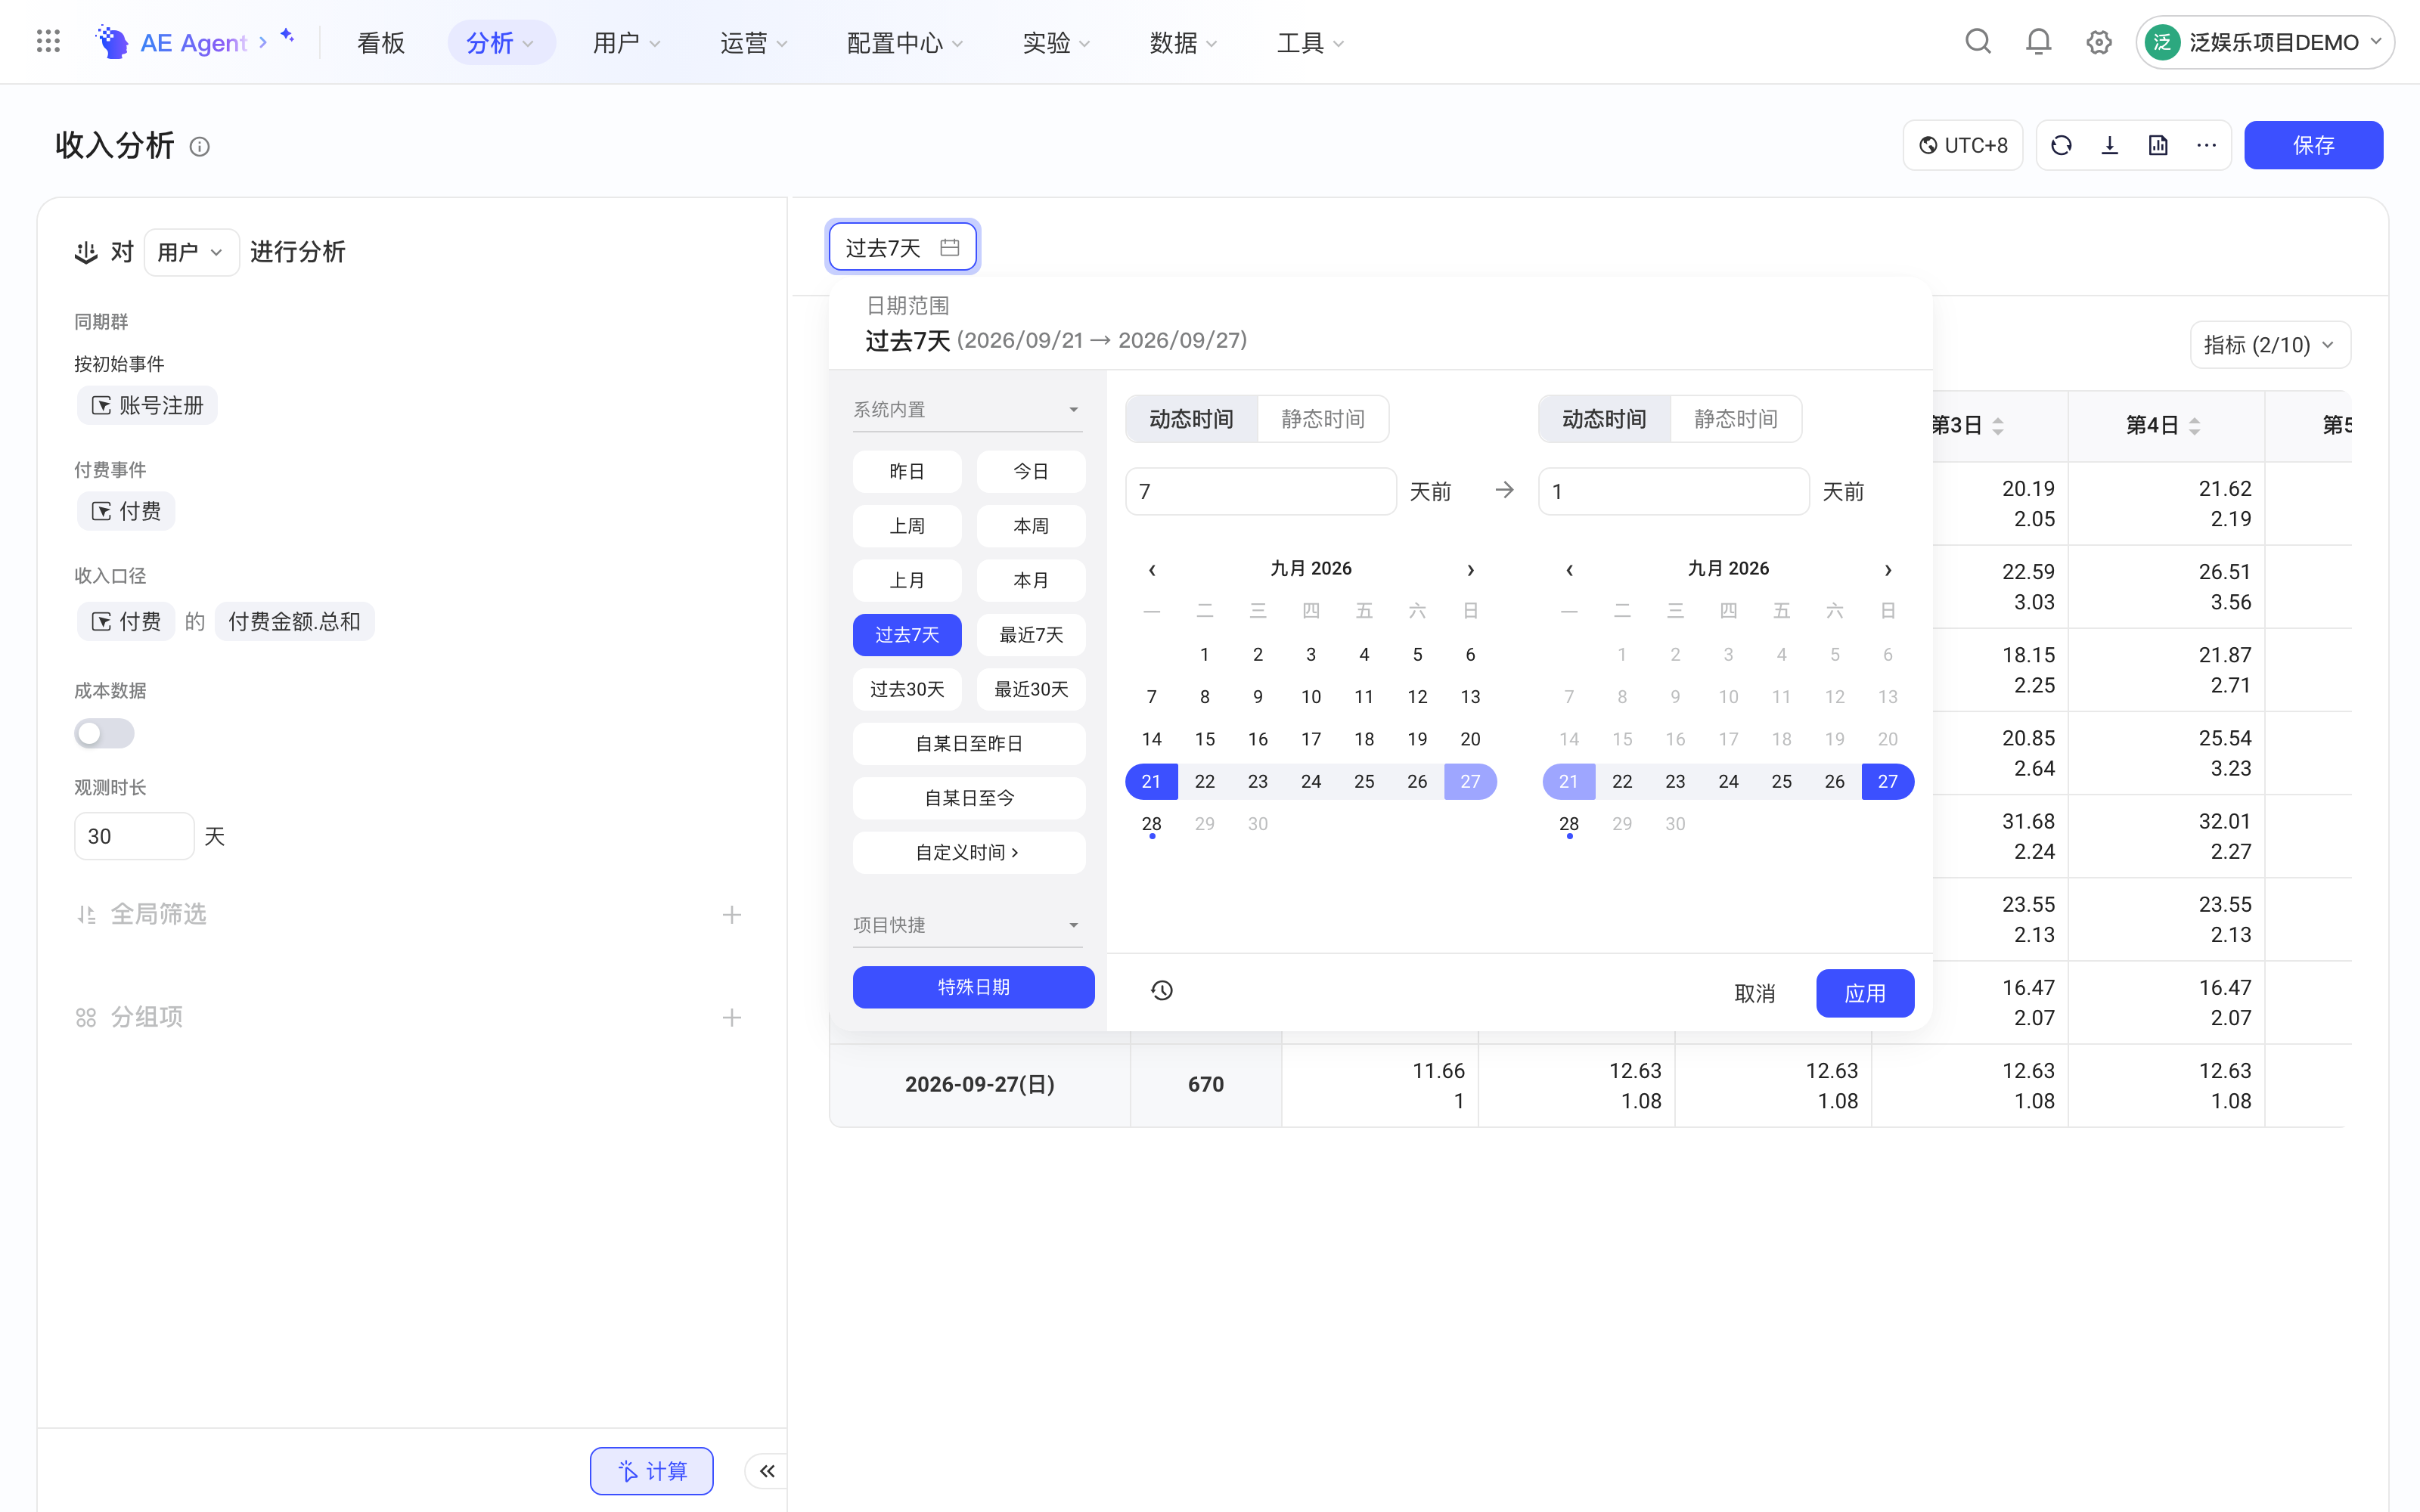Screen dimensions: 2420x1512
Task: Sort the 第3日 column
Action: point(1998,425)
